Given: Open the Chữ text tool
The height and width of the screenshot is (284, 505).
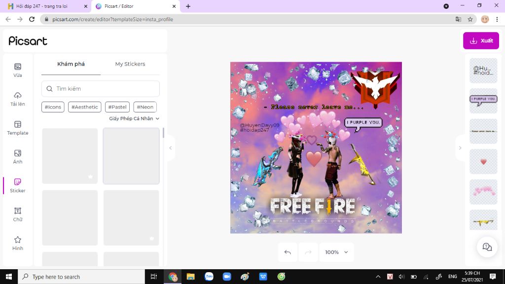Looking at the screenshot, I should tap(17, 214).
